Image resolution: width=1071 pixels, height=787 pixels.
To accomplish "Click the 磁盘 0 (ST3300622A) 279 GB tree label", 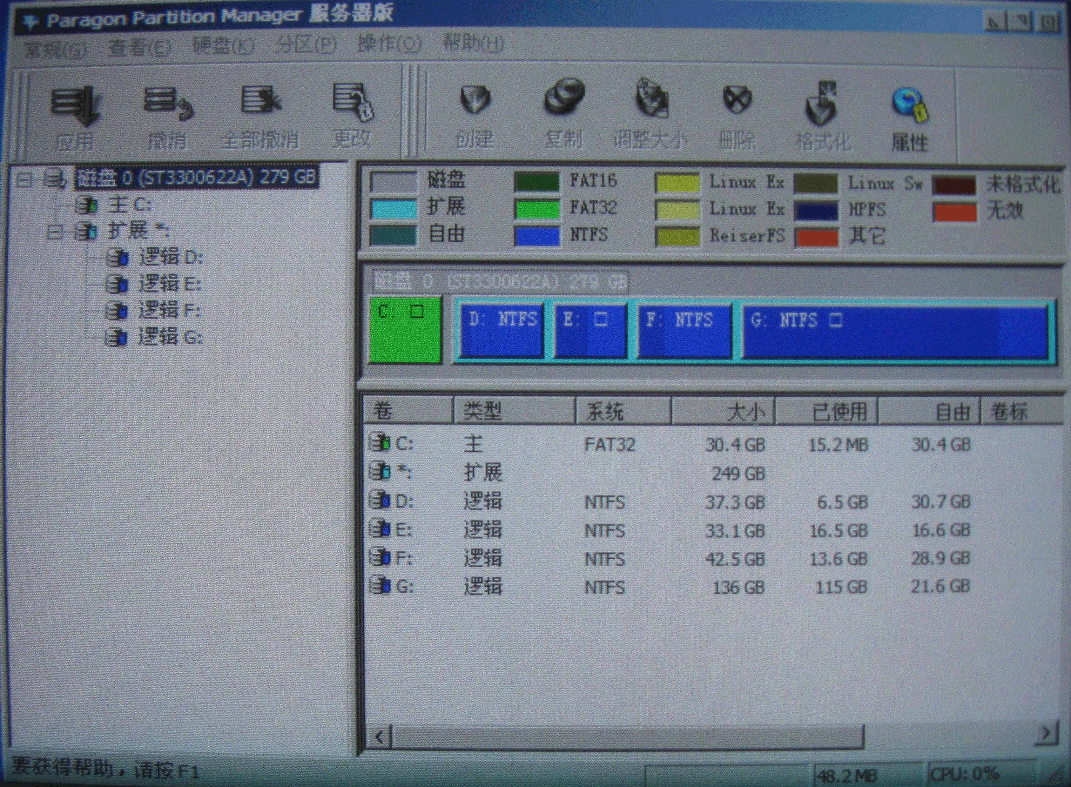I will click(197, 177).
